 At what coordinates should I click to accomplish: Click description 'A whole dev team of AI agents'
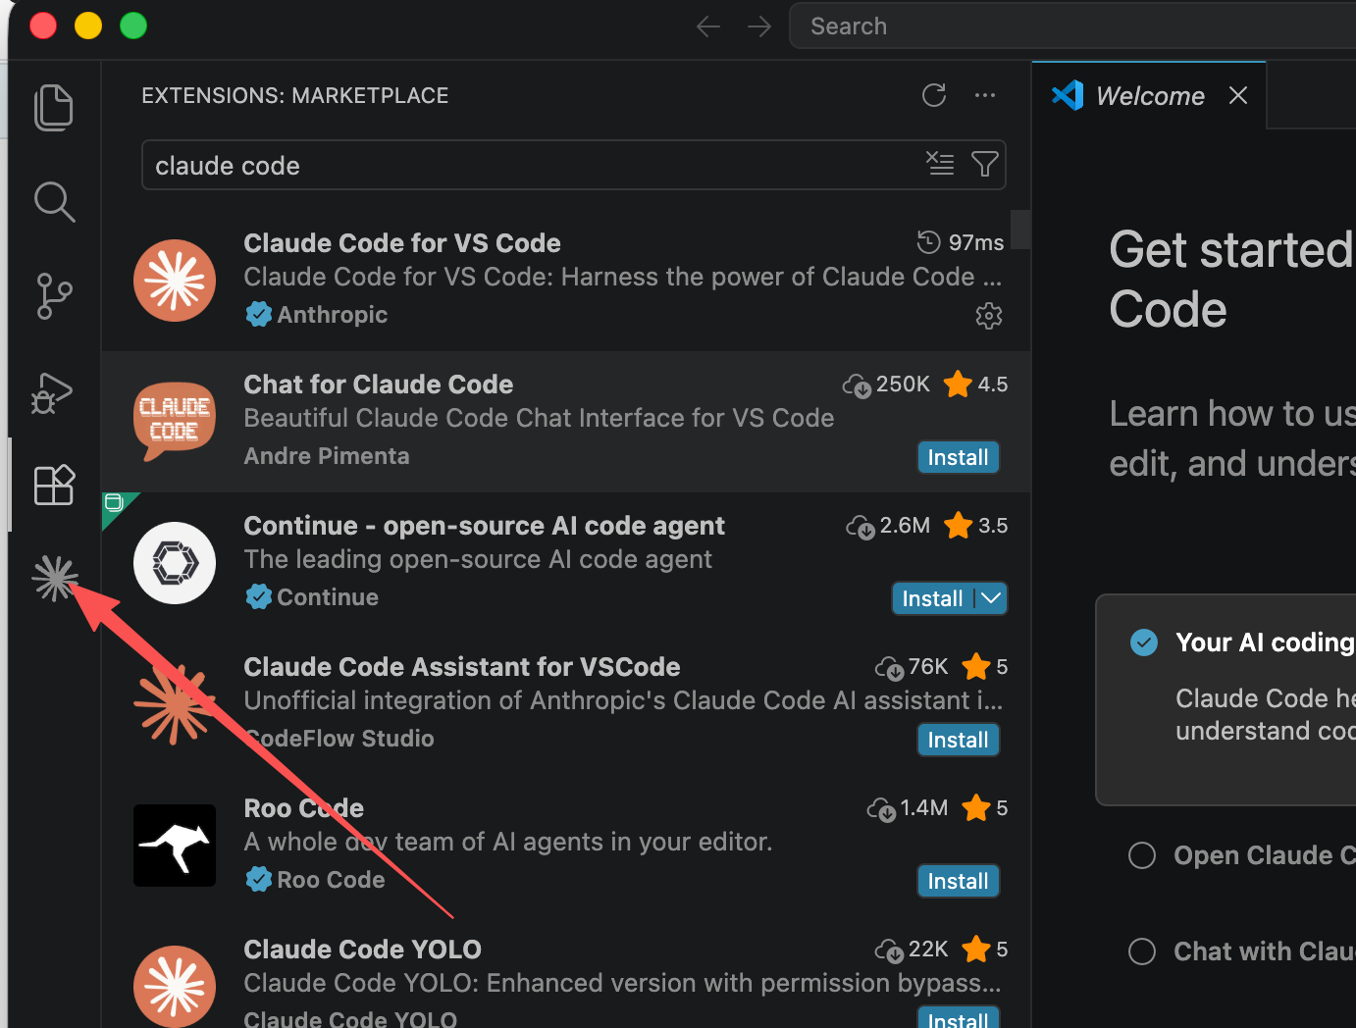point(508,842)
